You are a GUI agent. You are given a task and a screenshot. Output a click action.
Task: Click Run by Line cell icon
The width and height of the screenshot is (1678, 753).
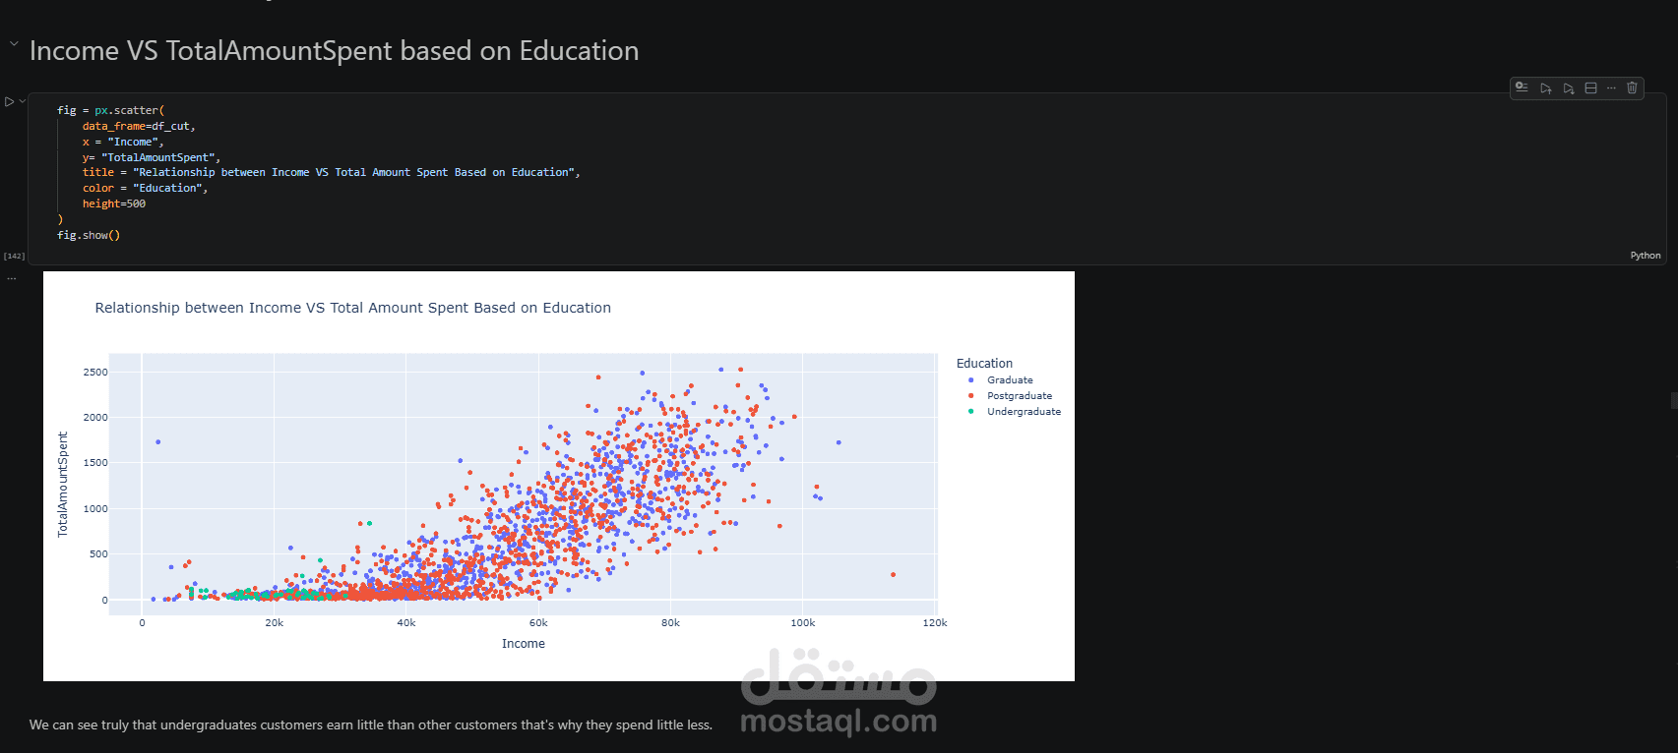1522,87
